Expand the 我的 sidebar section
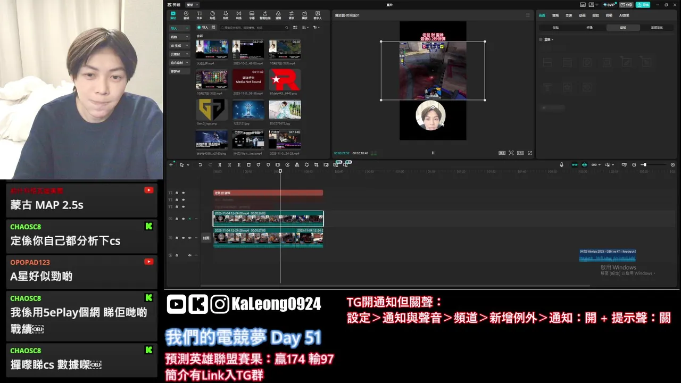 click(x=180, y=37)
